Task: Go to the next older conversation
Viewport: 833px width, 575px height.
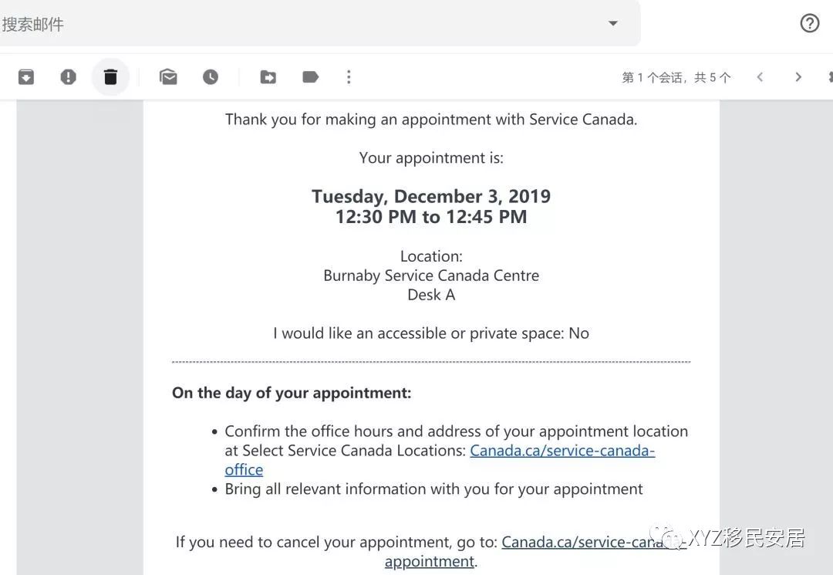Action: tap(798, 77)
